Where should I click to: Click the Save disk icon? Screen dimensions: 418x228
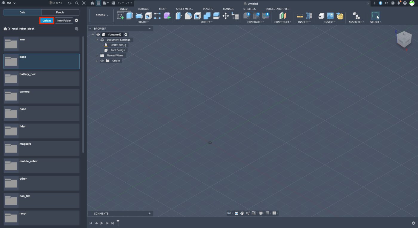(x=113, y=3)
